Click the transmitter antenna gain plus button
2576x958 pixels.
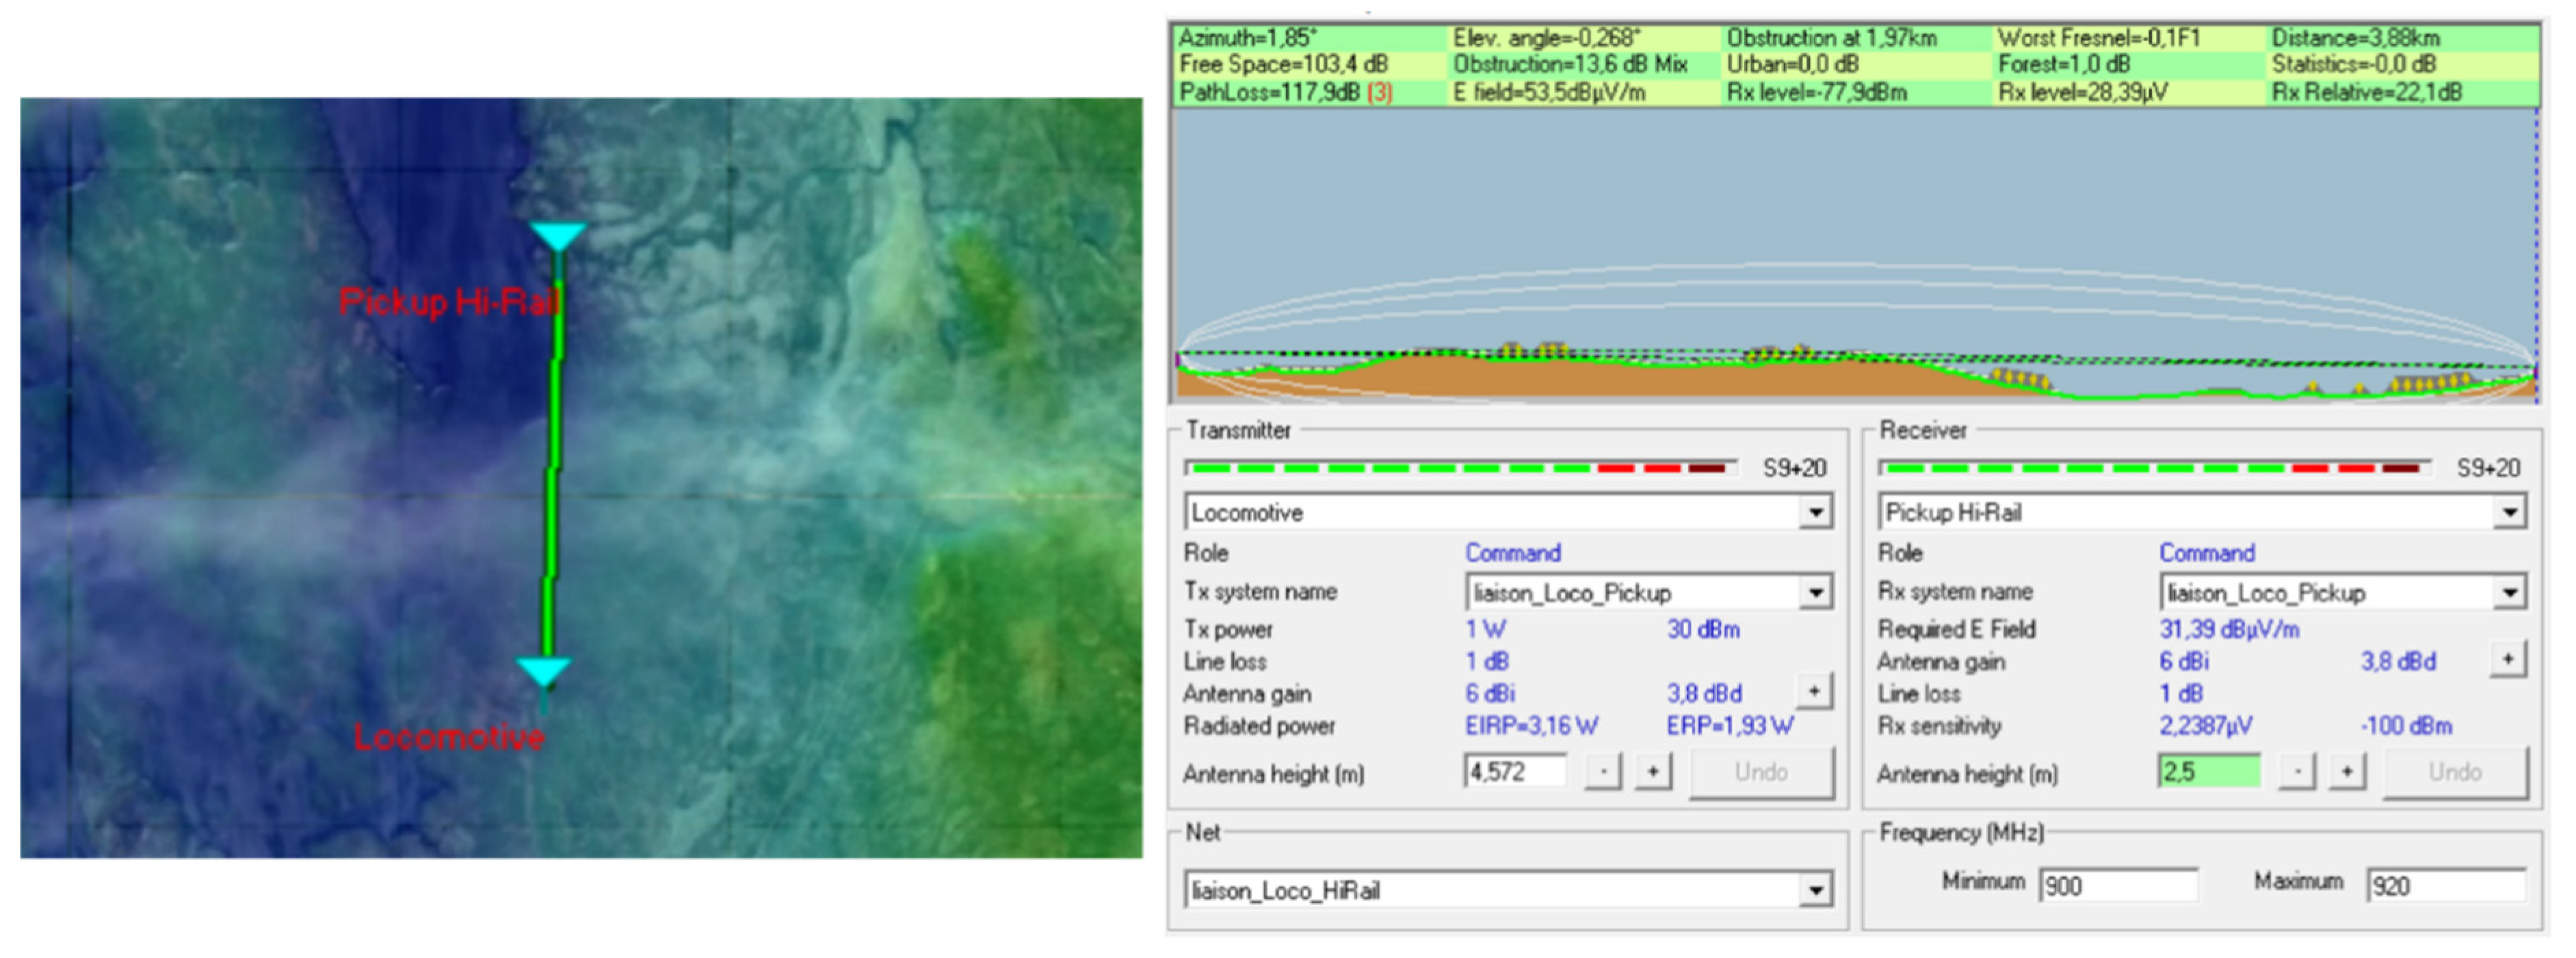pos(1813,691)
